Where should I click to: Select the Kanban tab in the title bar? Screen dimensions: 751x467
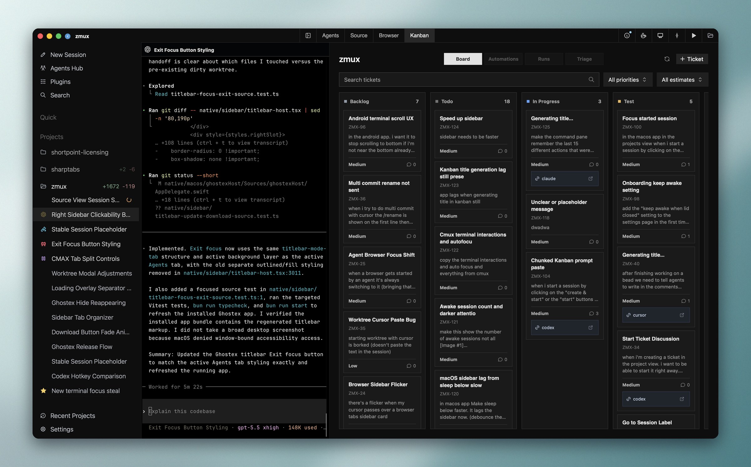click(419, 36)
